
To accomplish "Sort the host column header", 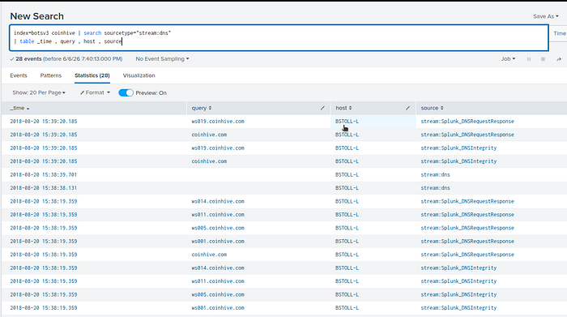I will [343, 108].
